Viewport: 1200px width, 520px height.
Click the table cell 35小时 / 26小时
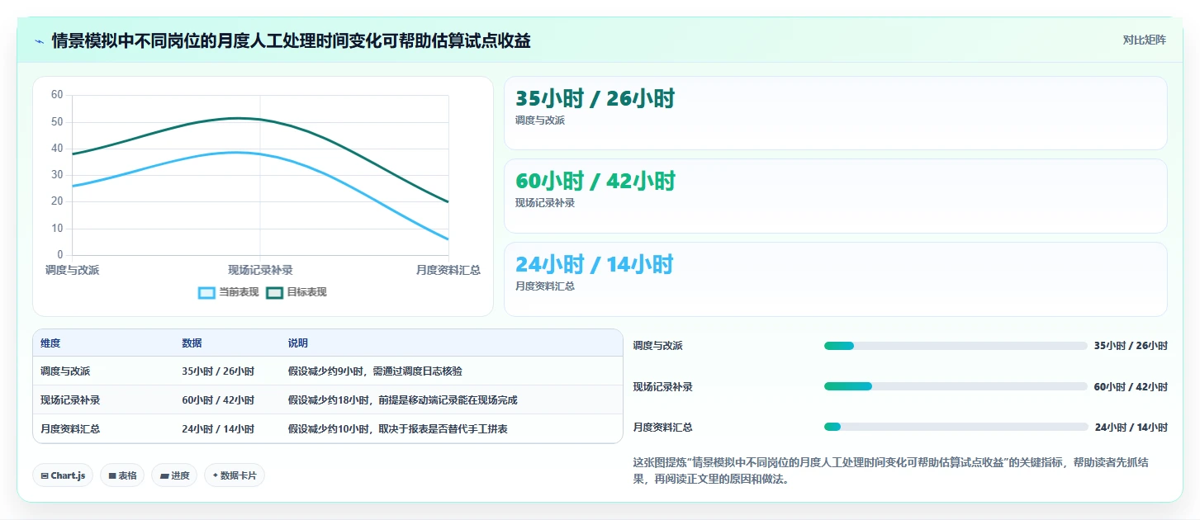[x=218, y=371]
